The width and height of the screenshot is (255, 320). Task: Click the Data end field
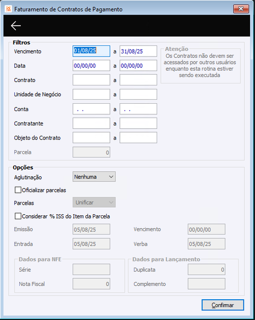(138, 66)
